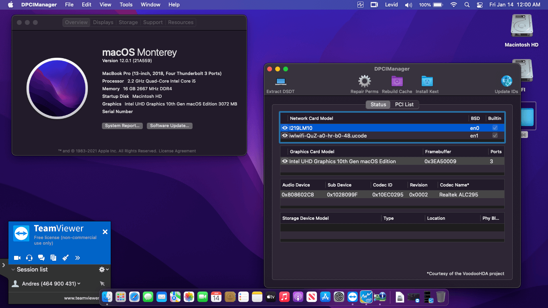Screen dimensions: 548x308
Task: Toggle Builtin checkbox for en0 row
Action: coord(495,128)
